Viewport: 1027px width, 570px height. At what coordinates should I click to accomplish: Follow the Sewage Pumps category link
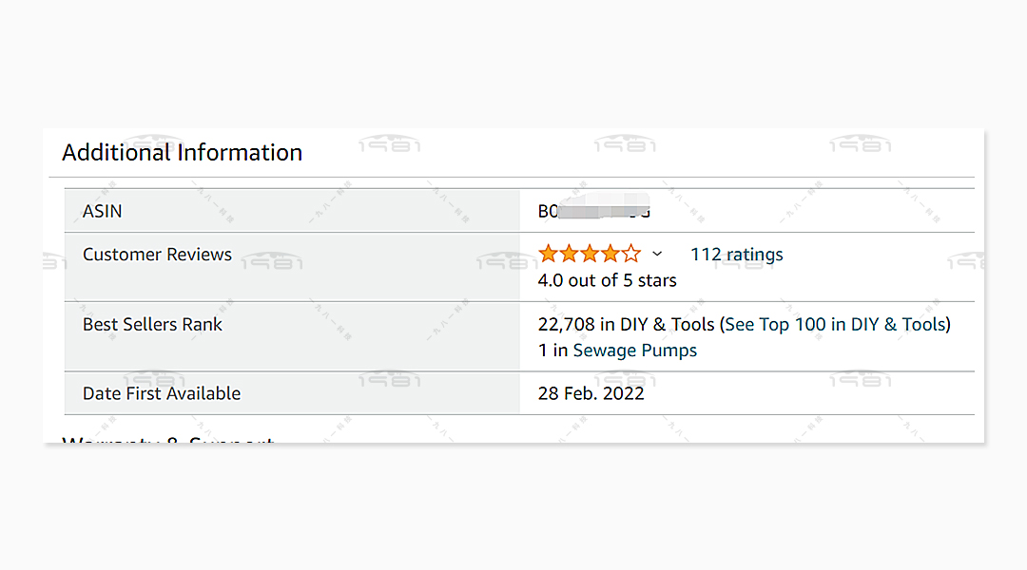click(634, 351)
